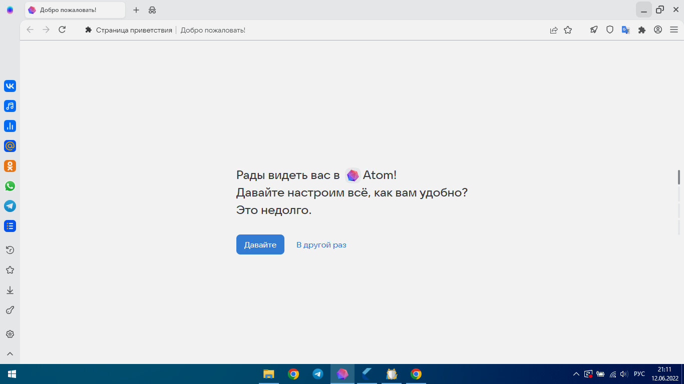
Task: Collapse the sidebar with the bottom chevron
Action: [x=10, y=353]
